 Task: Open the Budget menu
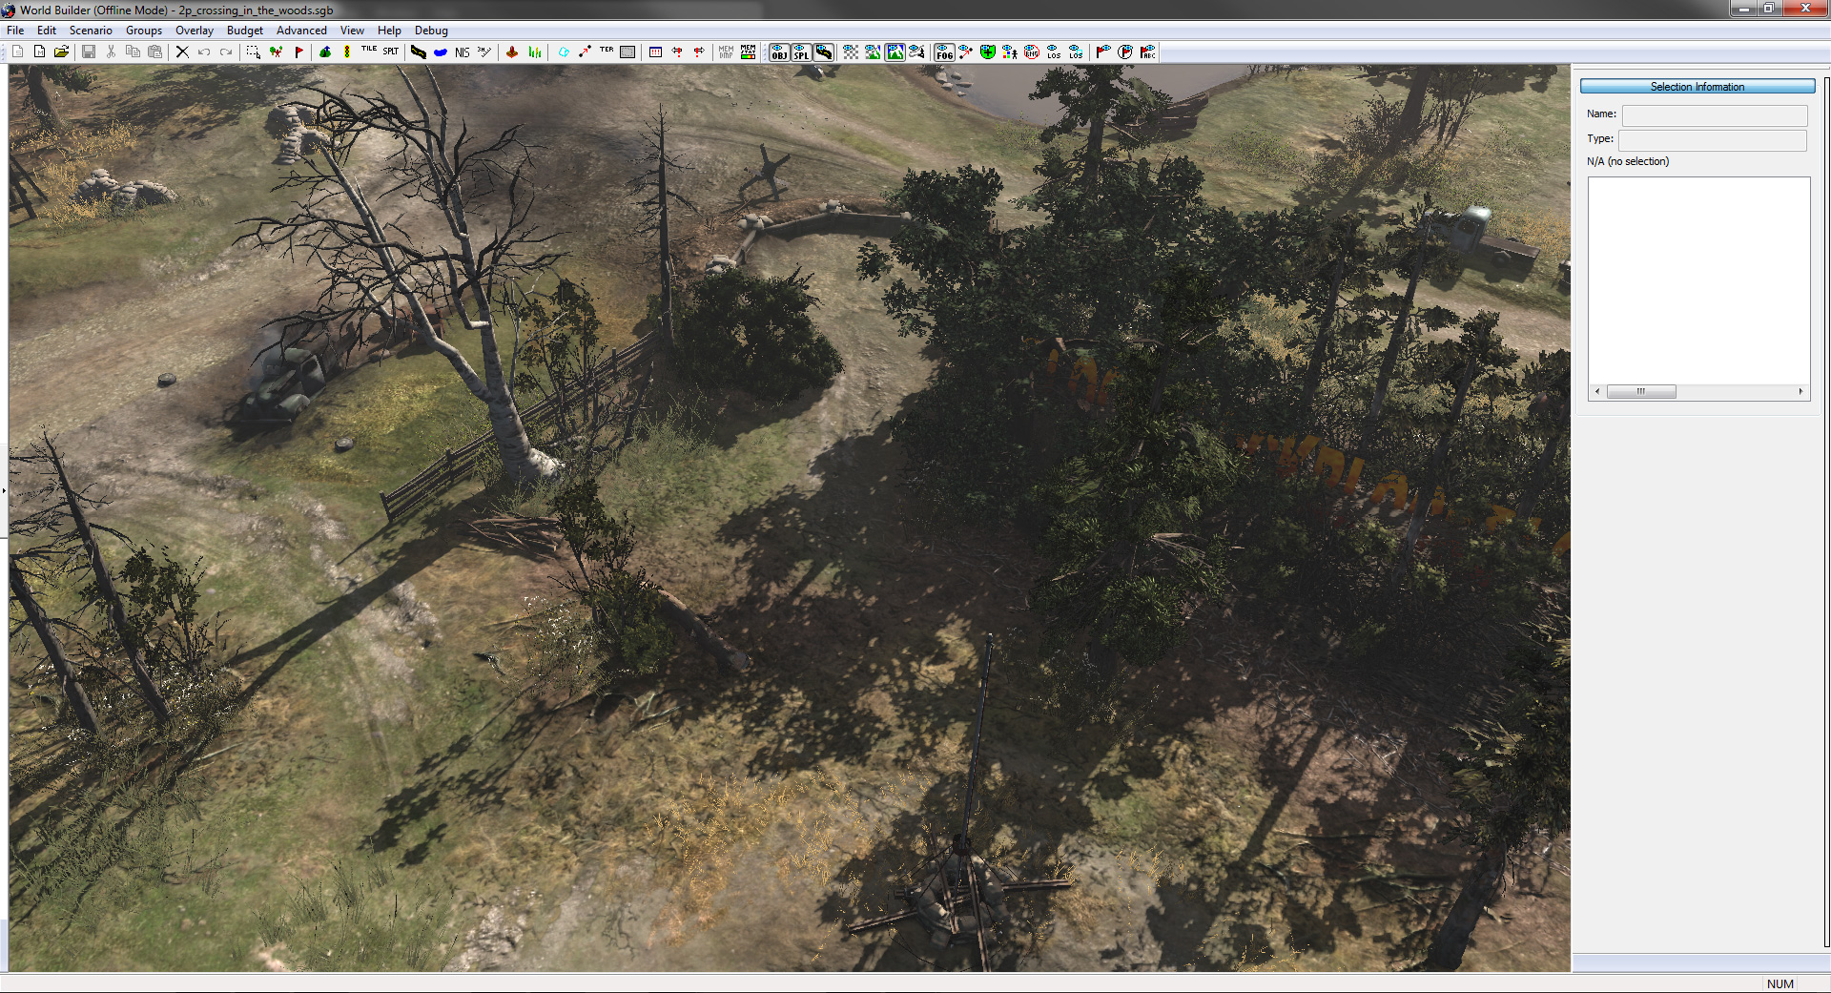pos(245,31)
